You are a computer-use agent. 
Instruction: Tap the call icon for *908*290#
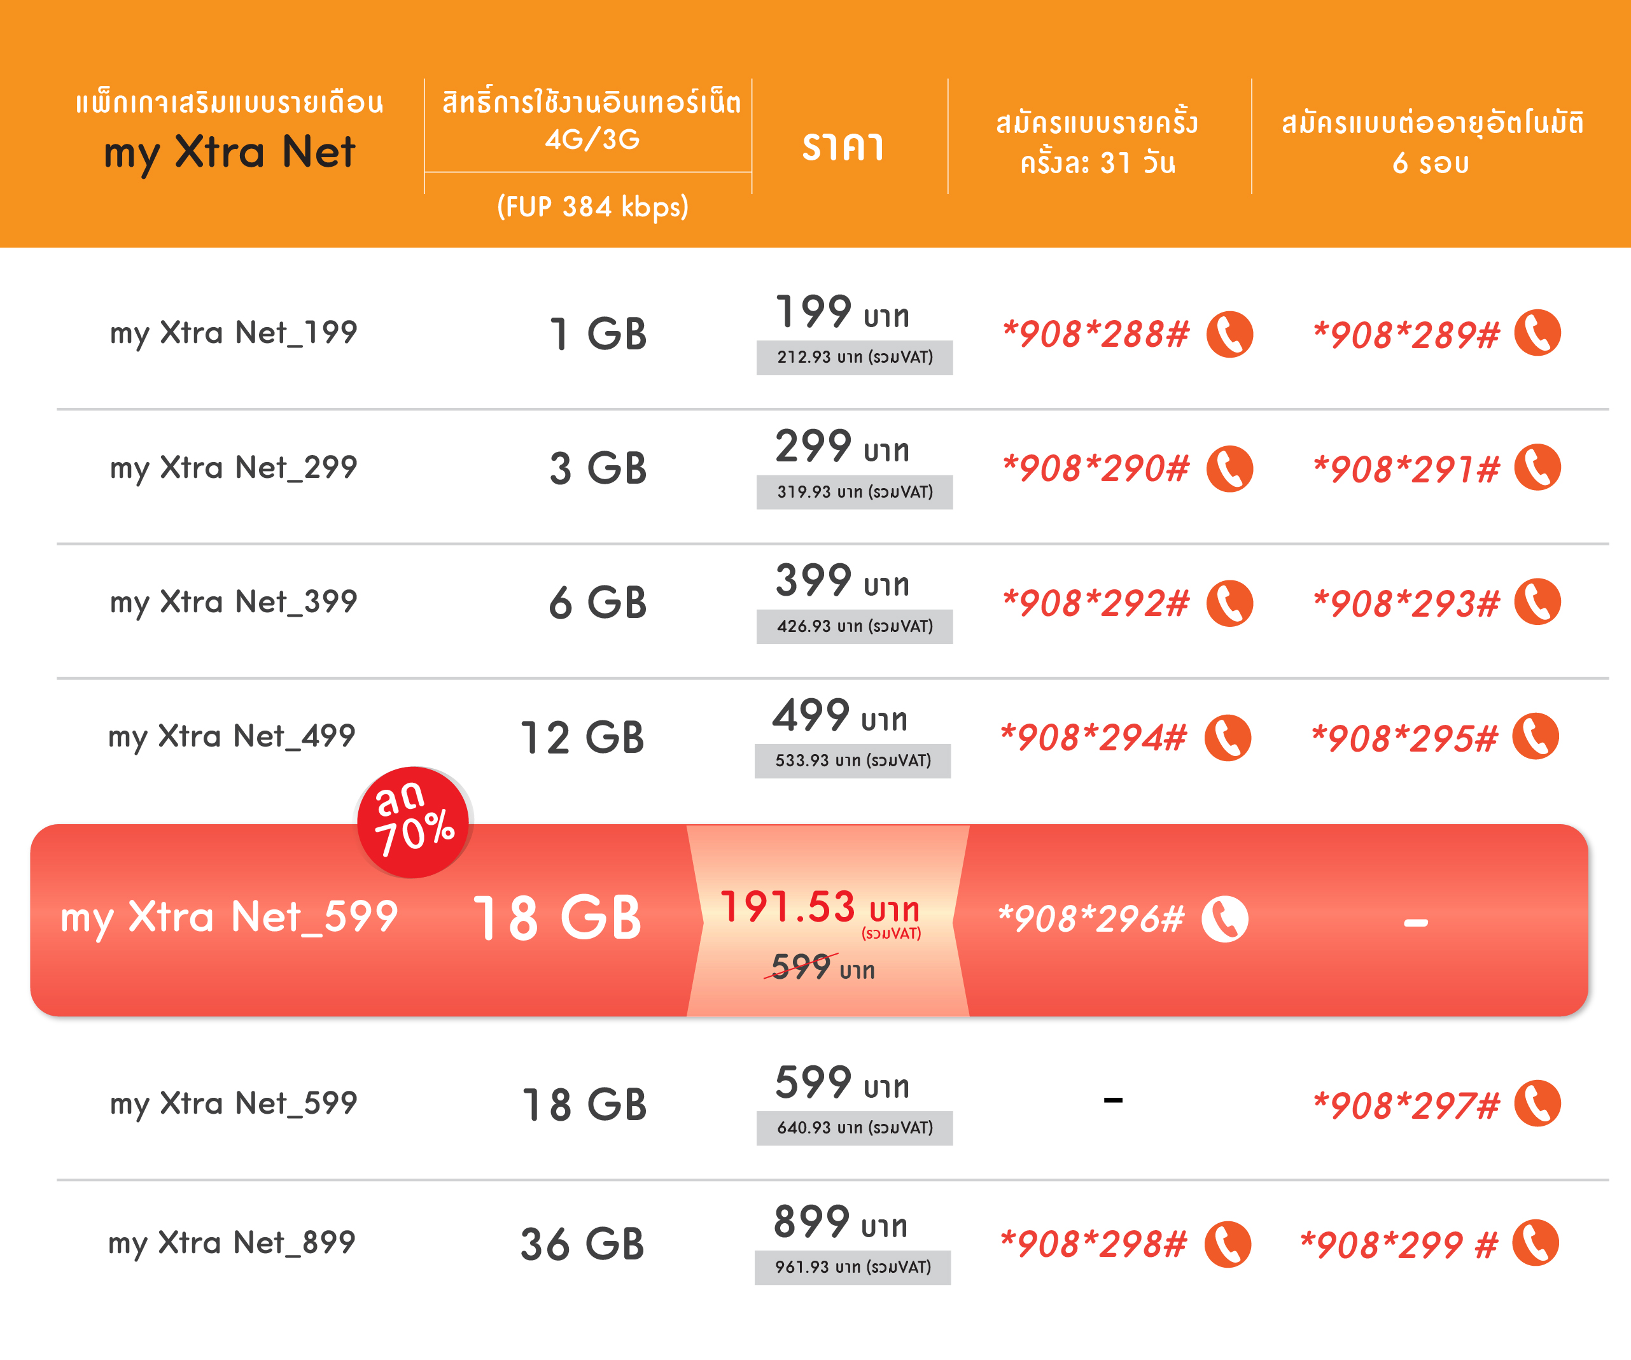click(1229, 468)
